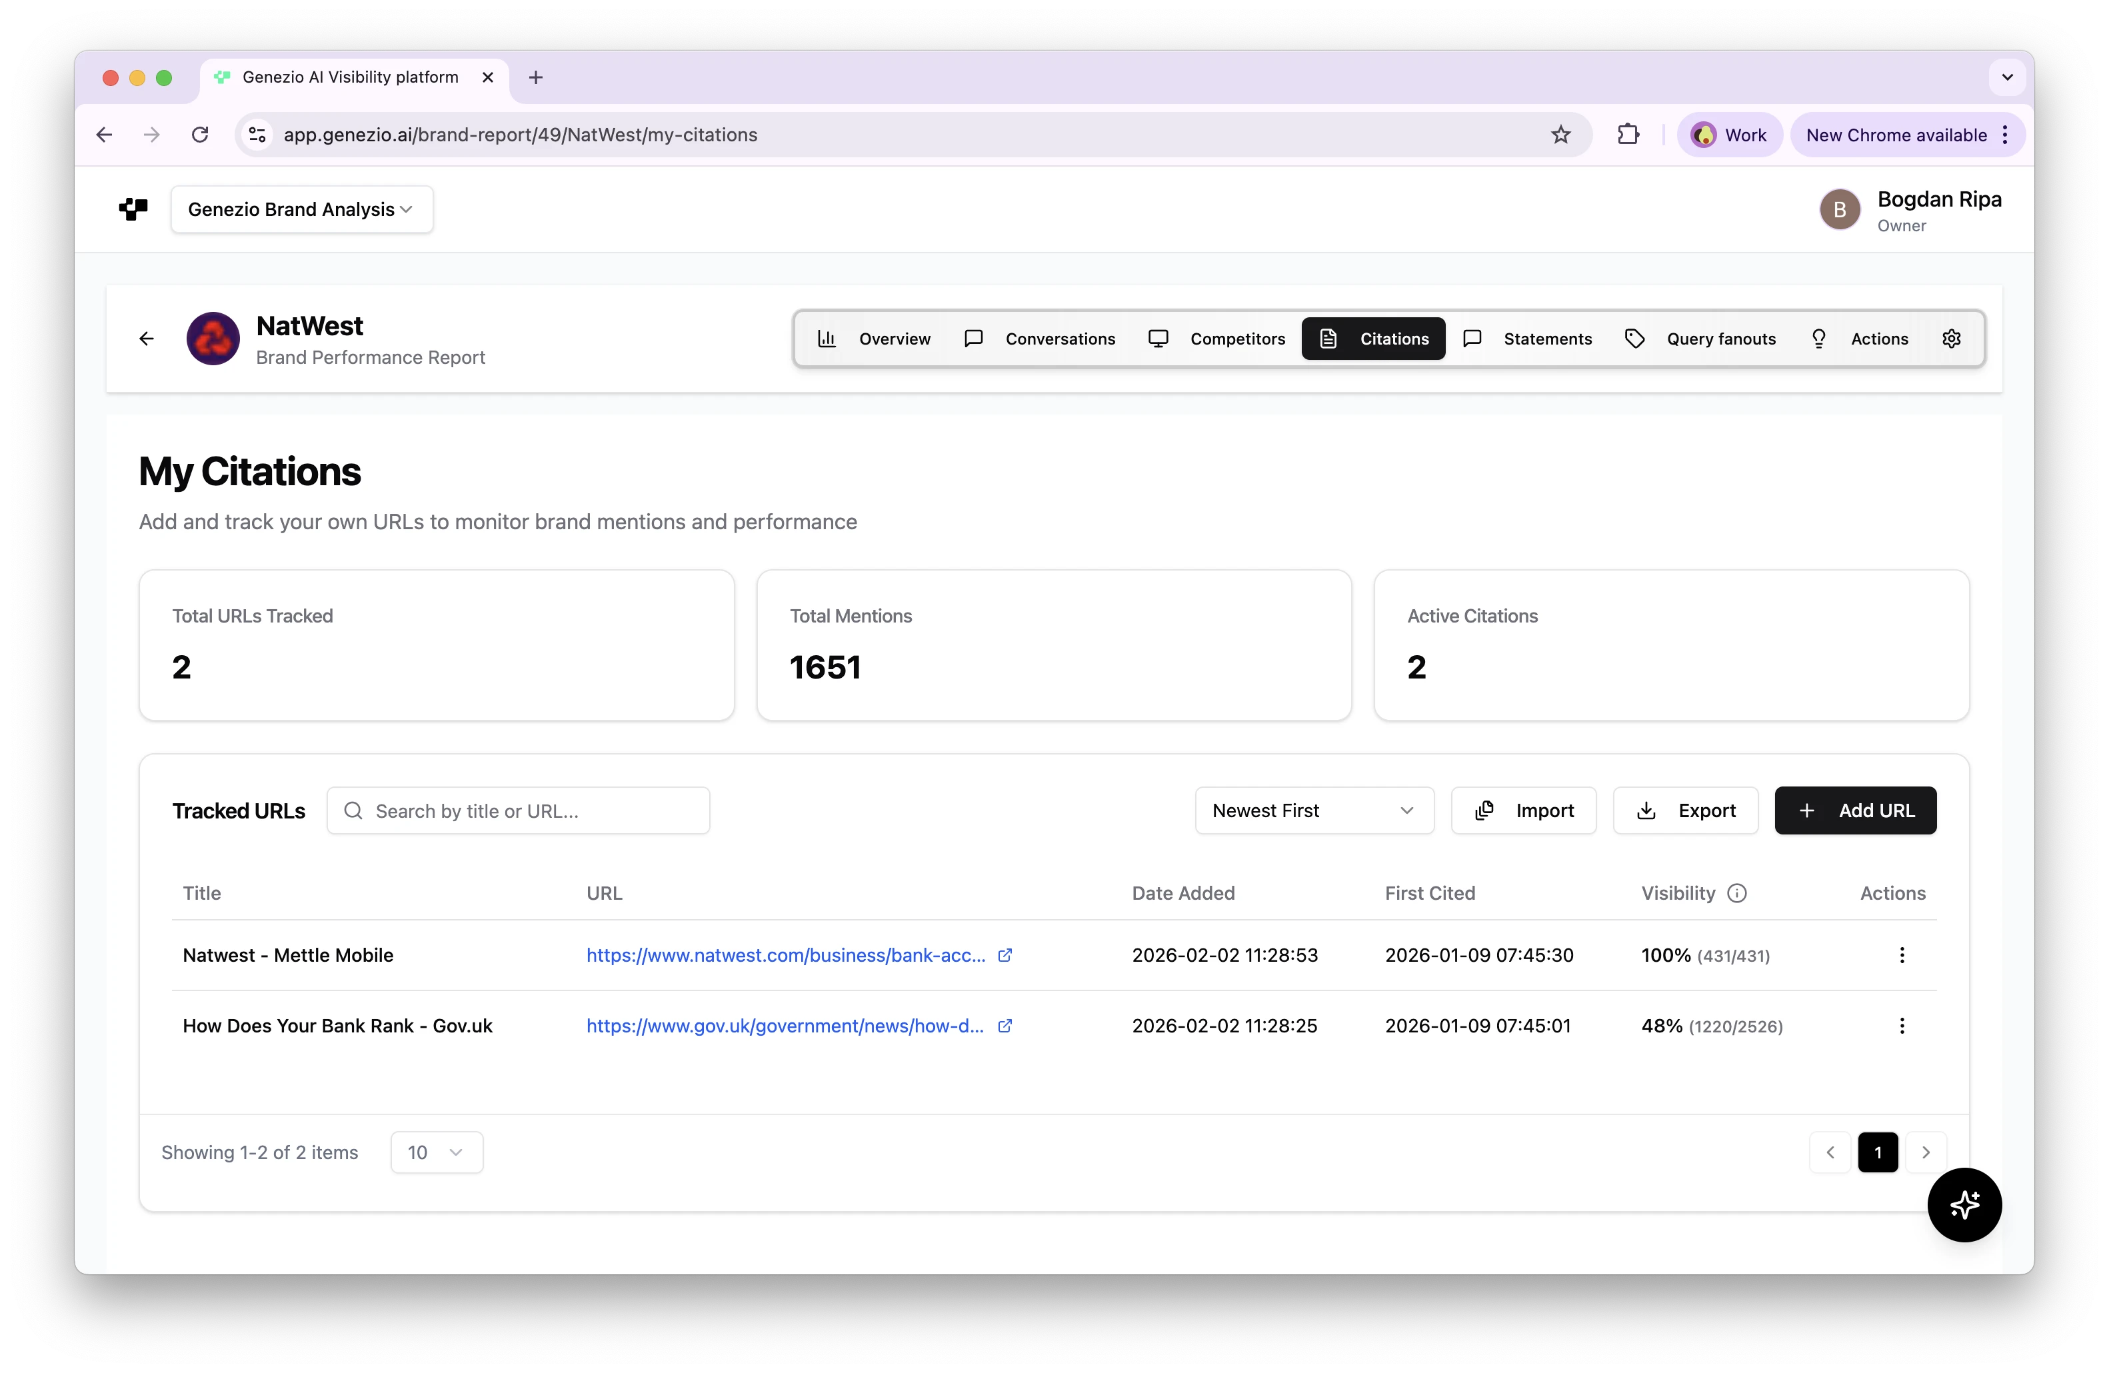
Task: Open actions menu for How Does Your Bank Rank
Action: tap(1901, 1026)
